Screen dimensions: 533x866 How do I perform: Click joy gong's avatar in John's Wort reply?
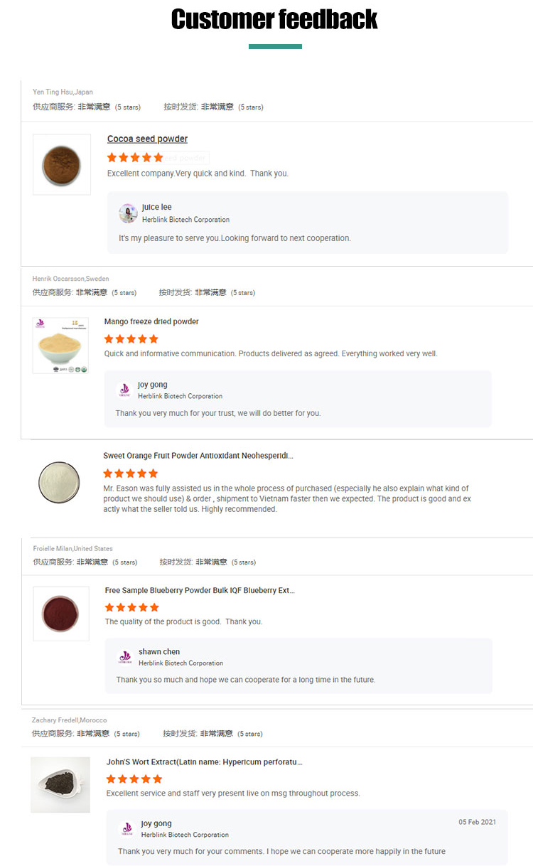[127, 829]
